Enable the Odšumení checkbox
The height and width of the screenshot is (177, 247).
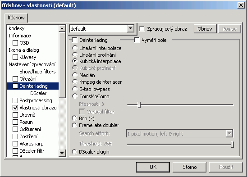[15, 129]
